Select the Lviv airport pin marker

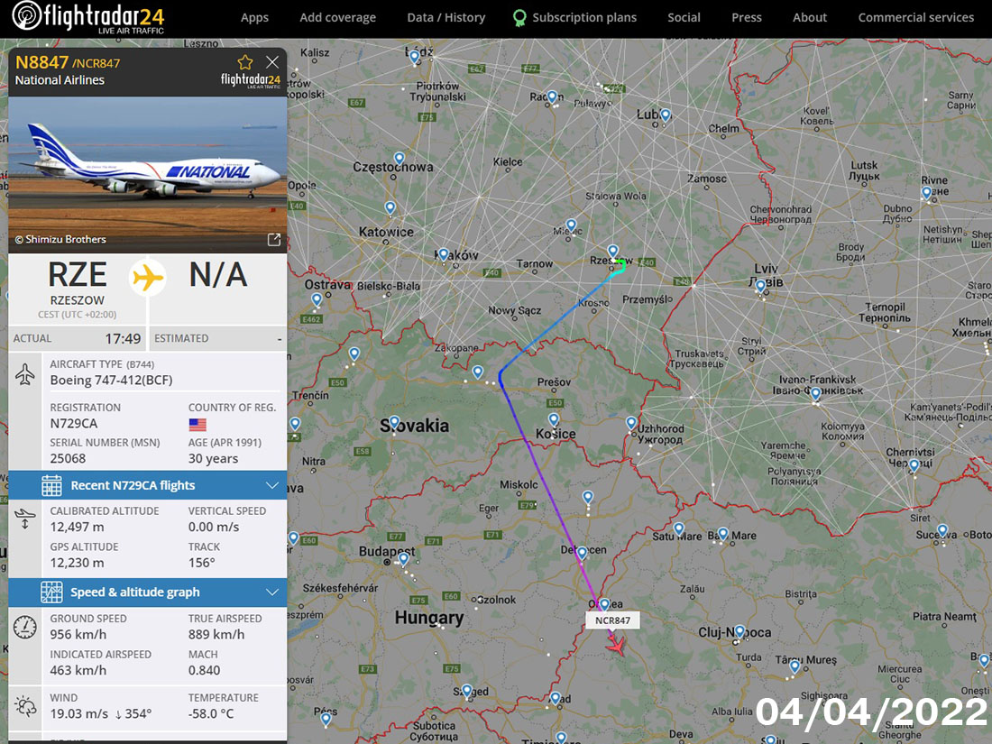(761, 286)
